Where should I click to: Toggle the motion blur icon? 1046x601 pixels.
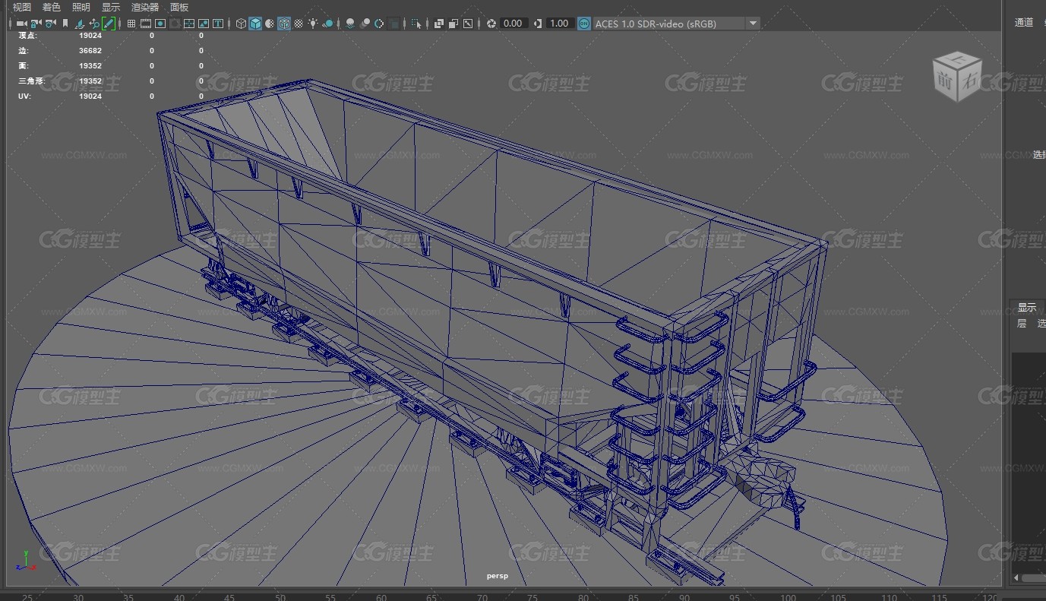(x=365, y=24)
